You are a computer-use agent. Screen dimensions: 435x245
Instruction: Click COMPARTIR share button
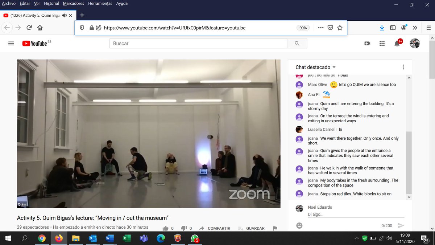click(x=215, y=228)
